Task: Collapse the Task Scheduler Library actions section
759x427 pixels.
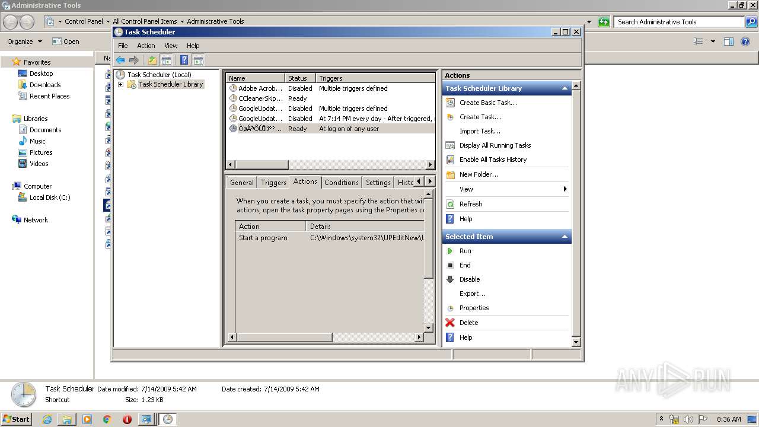Action: tap(565, 88)
